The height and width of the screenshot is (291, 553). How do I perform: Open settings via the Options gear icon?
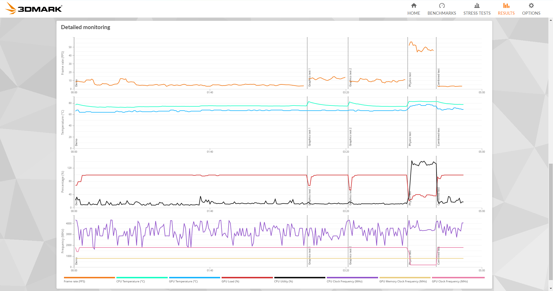tap(531, 5)
